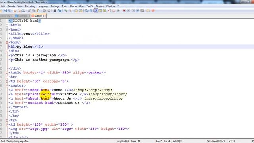The width and height of the screenshot is (254, 143).
Task: Open the Document Map icon
Action: [105, 11]
